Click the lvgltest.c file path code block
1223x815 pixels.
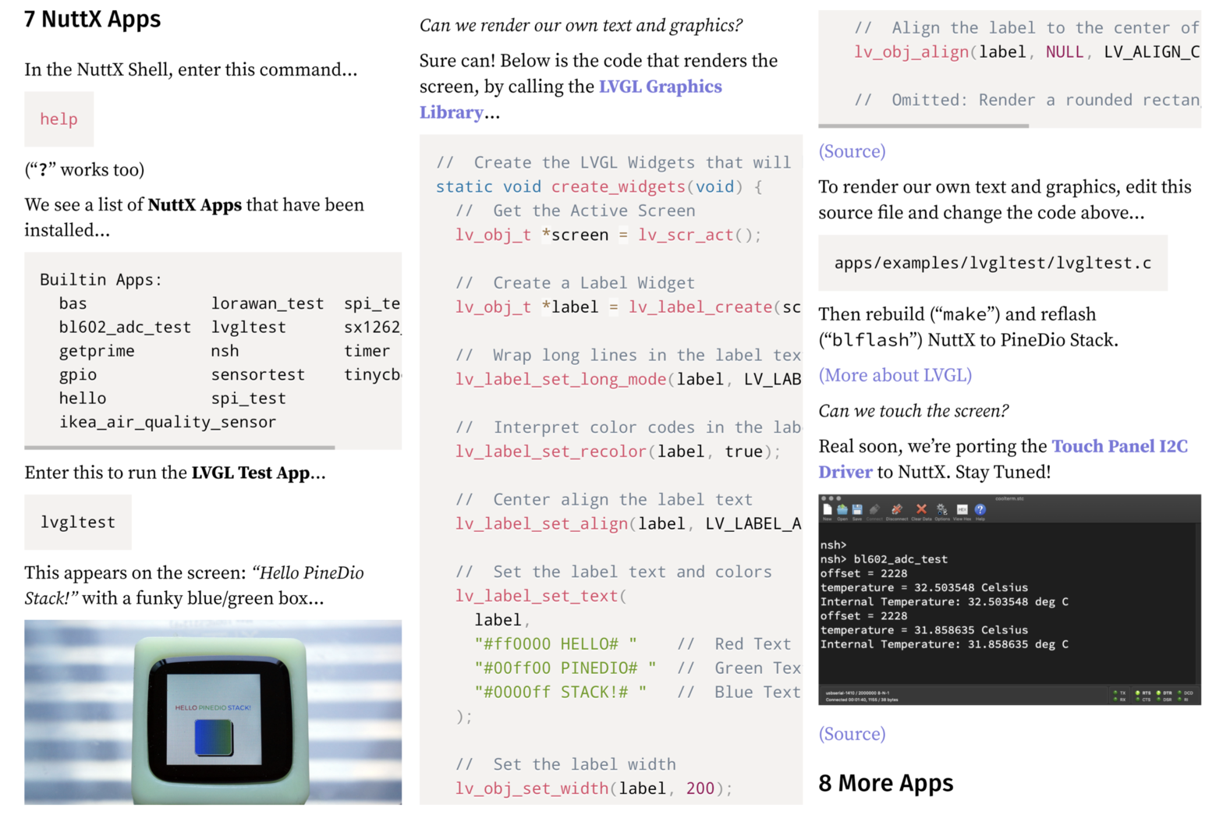click(x=992, y=264)
